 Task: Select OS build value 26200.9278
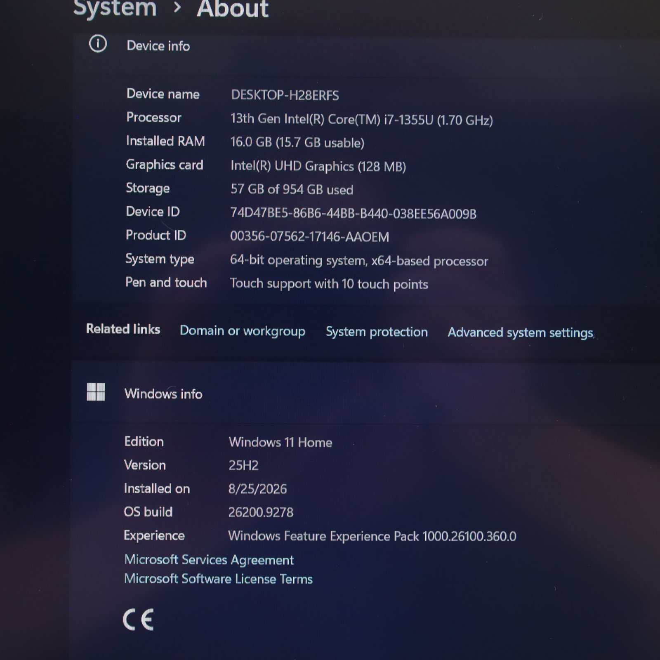[261, 512]
